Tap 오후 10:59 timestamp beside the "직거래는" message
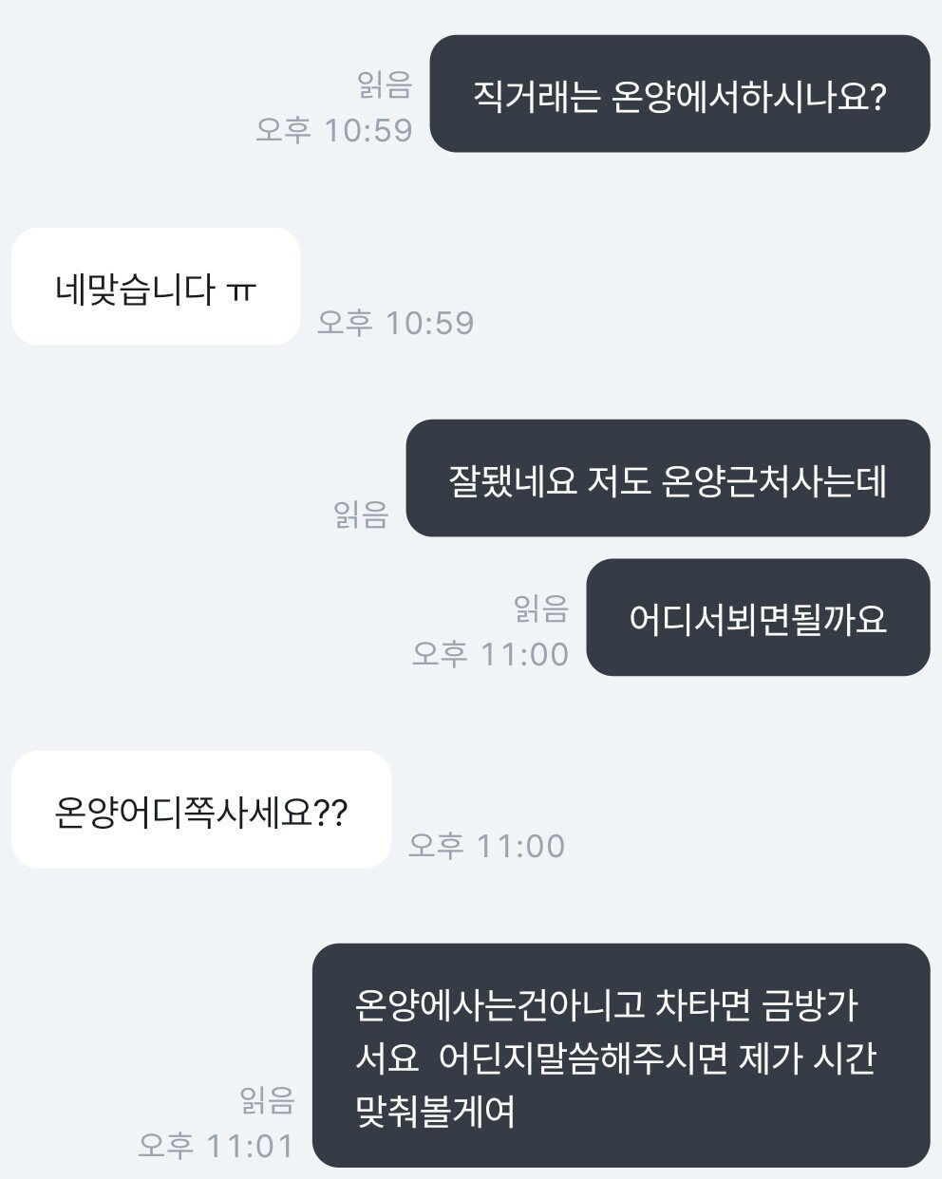The image size is (942, 1179). point(334,130)
